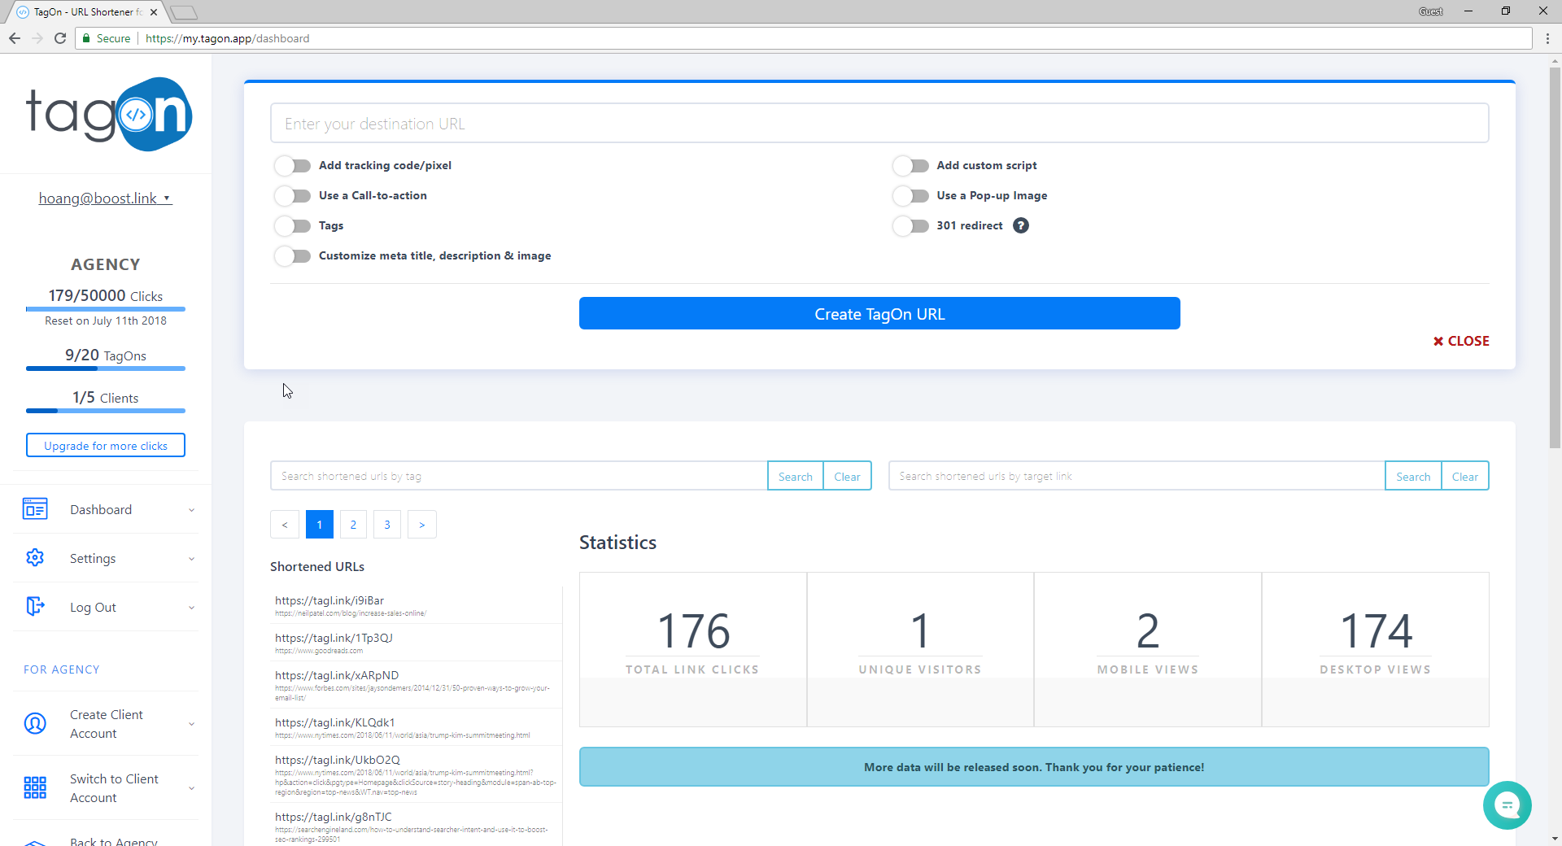Open shortened link tagl.ink/UkbO2Q
This screenshot has height=846, width=1562.
pyautogui.click(x=338, y=760)
